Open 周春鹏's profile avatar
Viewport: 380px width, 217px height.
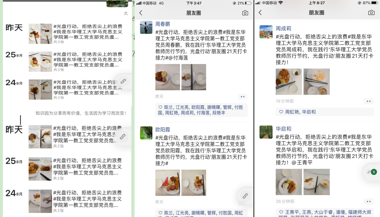click(x=146, y=27)
